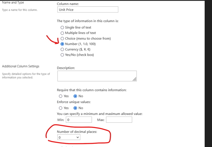212x147 pixels.
Task: Grab the Description box resize handle
Action: [134, 79]
